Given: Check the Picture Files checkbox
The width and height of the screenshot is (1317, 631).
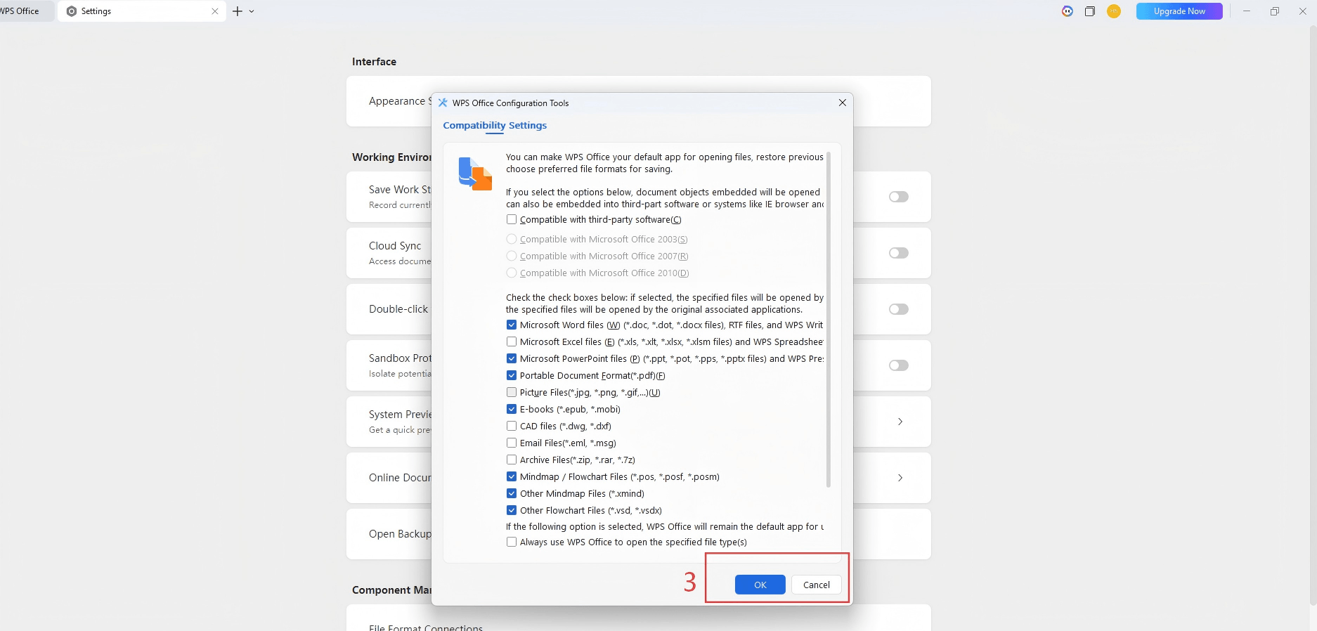Looking at the screenshot, I should (x=512, y=393).
